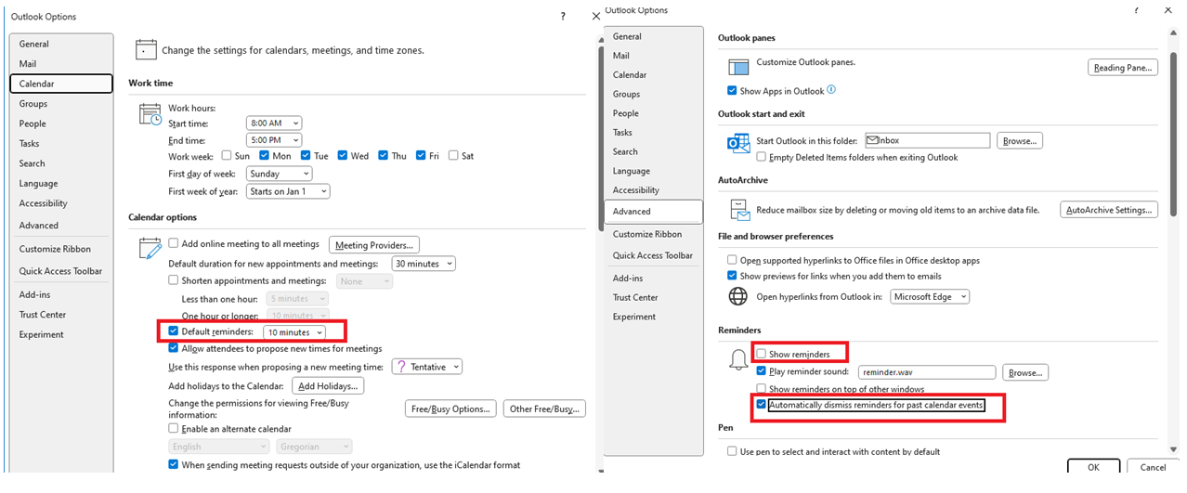Uncheck the Default reminders checkbox

coord(174,331)
